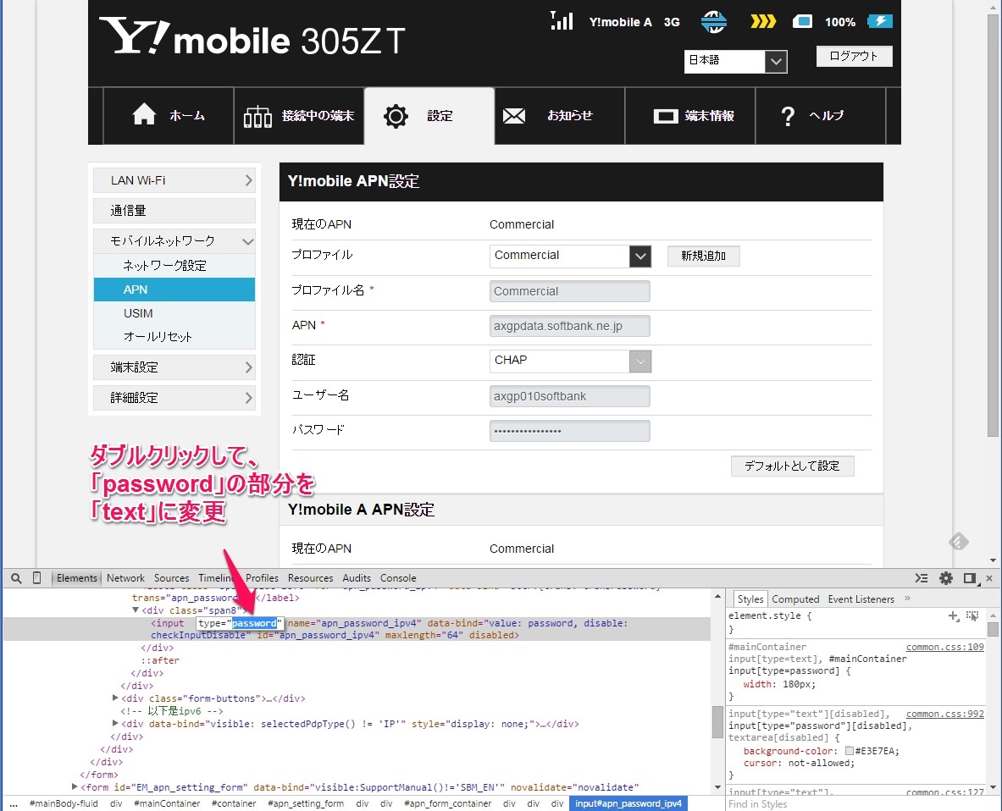Switch to the Resources DevTools tab
Screen dimensions: 1002x811
311,578
